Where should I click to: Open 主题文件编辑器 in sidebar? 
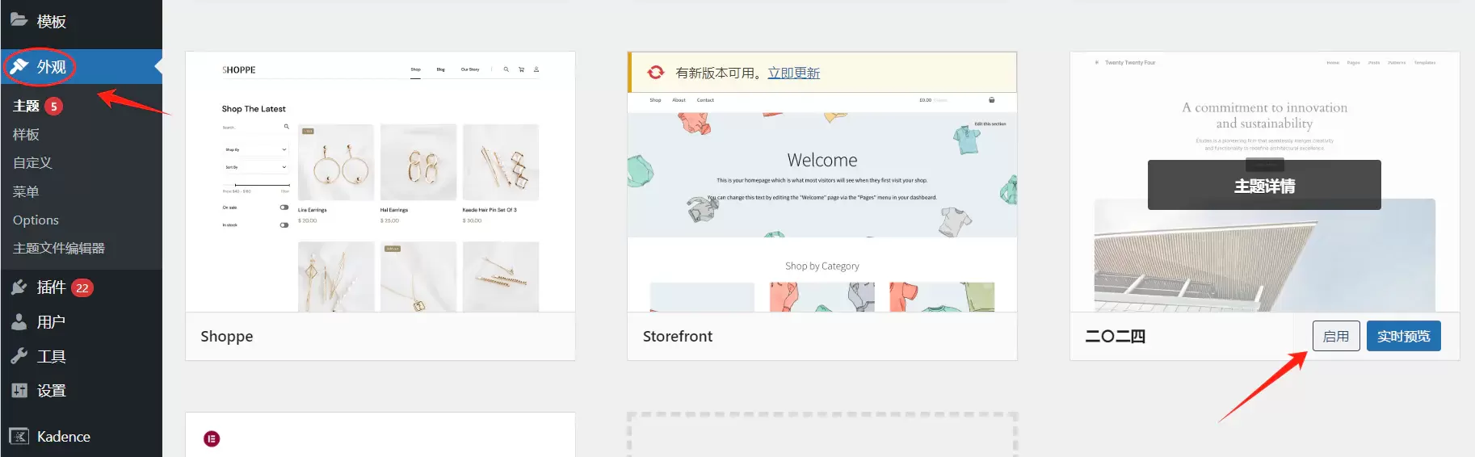[59, 248]
